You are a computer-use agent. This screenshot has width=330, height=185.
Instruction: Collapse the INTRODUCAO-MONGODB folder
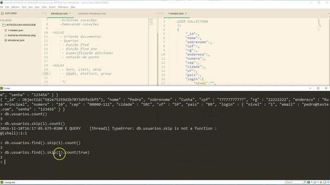point(21,25)
